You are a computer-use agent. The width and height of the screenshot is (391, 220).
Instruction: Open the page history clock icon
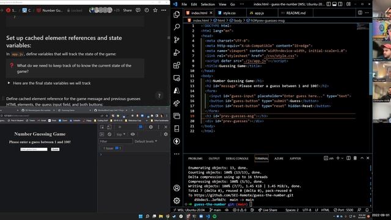point(147,10)
